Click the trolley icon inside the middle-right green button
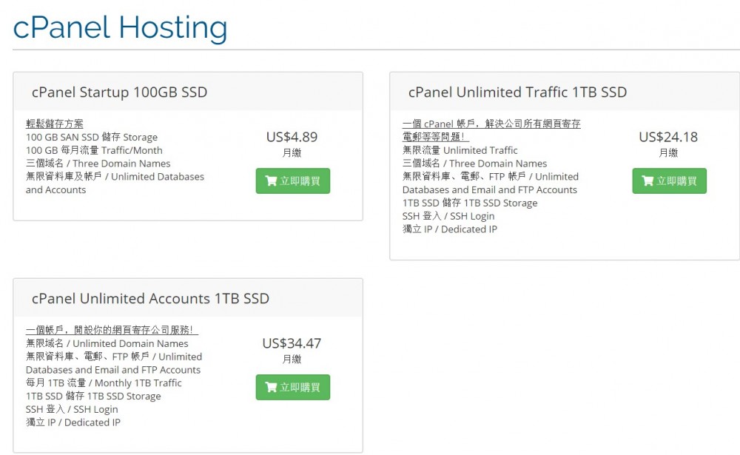The image size is (740, 455). (x=647, y=181)
